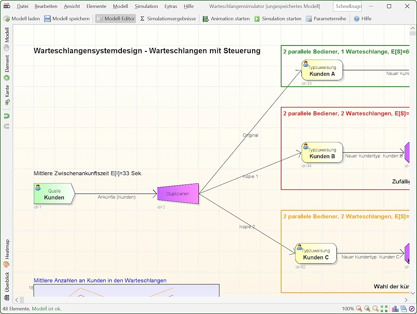Click the Hilfe toolbar button
Image resolution: width=417 pixels, height=314 pixels.
362,19
